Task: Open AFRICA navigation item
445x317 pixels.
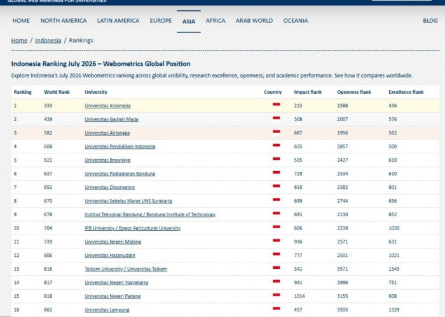Action: (216, 21)
